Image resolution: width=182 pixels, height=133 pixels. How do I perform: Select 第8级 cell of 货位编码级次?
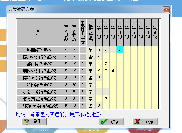point(148,85)
